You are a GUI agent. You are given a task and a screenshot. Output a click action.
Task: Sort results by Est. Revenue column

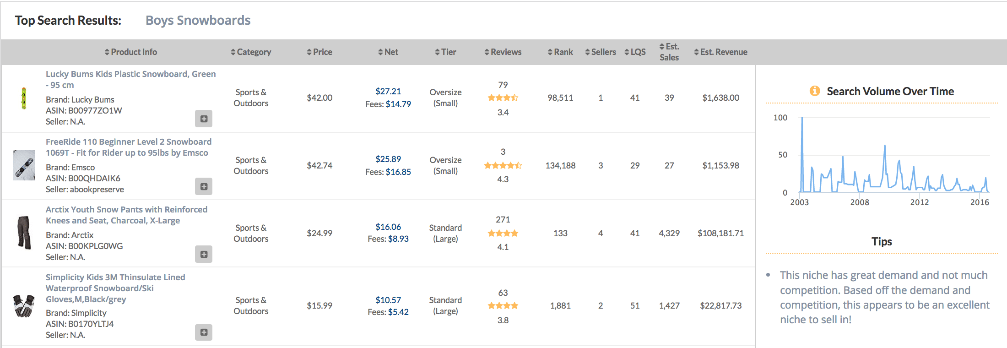720,52
